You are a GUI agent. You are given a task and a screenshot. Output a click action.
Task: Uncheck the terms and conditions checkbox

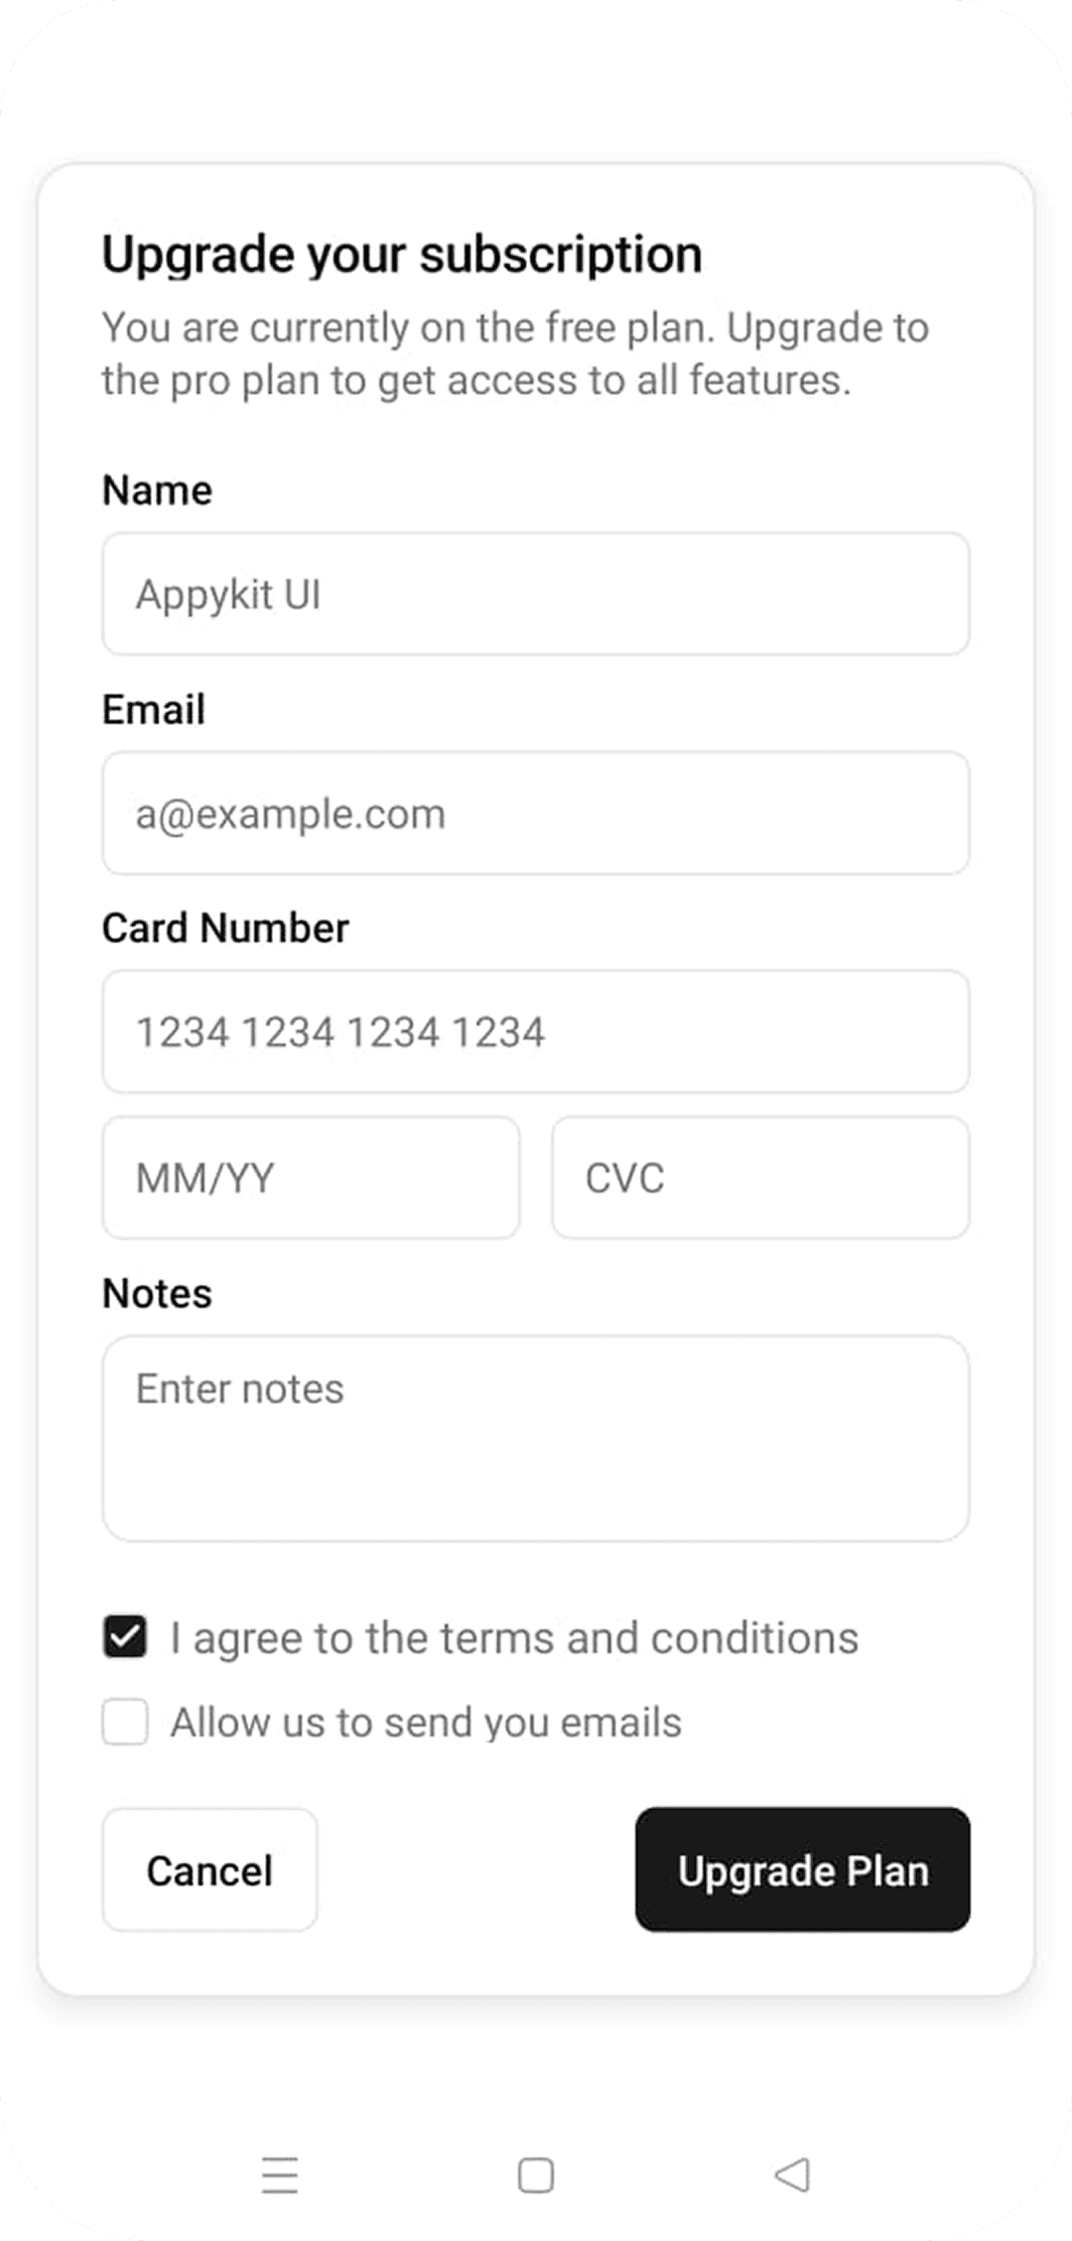click(x=125, y=1637)
